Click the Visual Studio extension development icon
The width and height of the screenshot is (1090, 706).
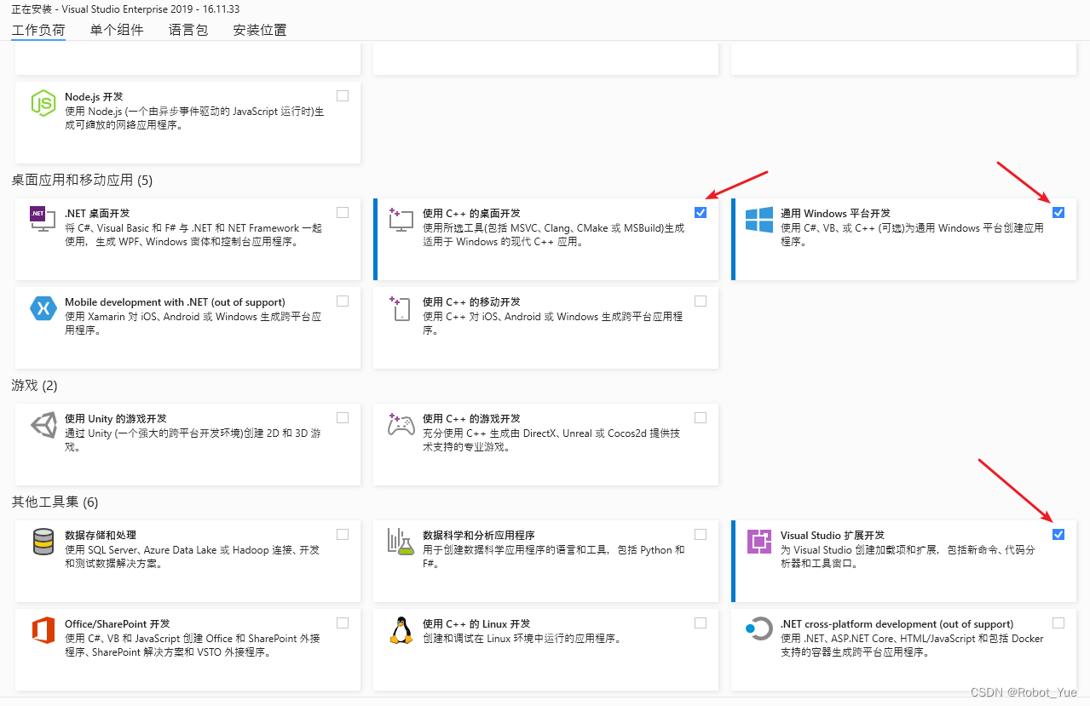tap(758, 542)
